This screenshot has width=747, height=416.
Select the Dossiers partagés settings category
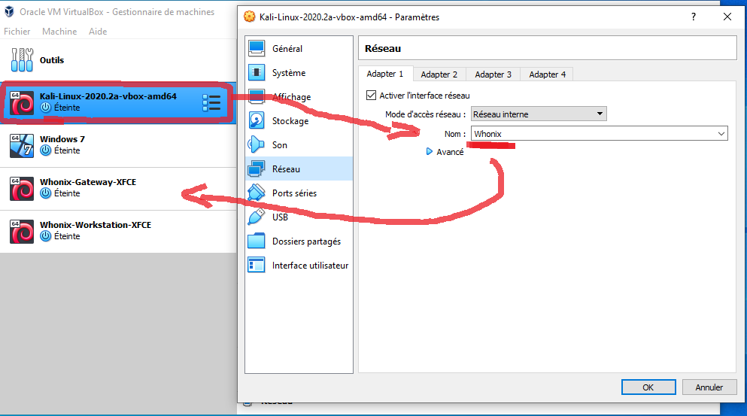(x=299, y=241)
